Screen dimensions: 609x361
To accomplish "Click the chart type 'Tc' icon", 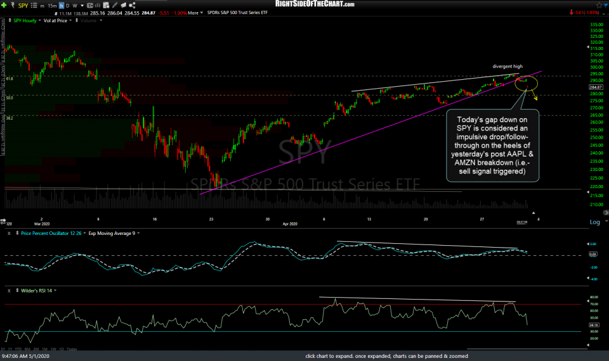I will [90, 6].
